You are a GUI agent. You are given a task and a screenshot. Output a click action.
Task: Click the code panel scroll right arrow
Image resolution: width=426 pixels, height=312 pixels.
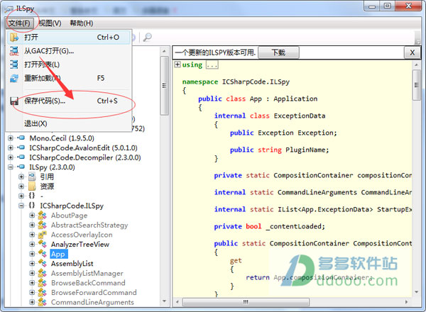tap(406, 302)
